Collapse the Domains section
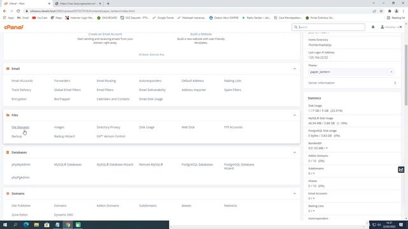Screen dimensions: 408x229 pyautogui.click(x=295, y=193)
